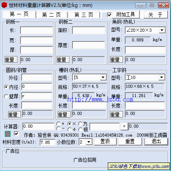Image resolution: width=171 pixels, height=171 pixels.
Task: Select the 内径 radio button
Action: tap(6, 87)
